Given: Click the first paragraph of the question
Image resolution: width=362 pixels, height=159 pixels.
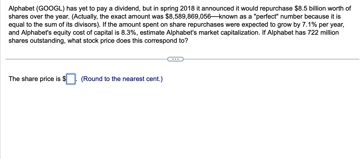Looking at the screenshot, I should click(176, 24).
